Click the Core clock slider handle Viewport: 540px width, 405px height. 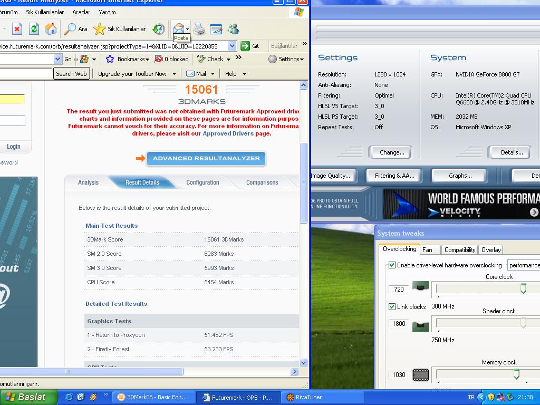click(x=523, y=288)
